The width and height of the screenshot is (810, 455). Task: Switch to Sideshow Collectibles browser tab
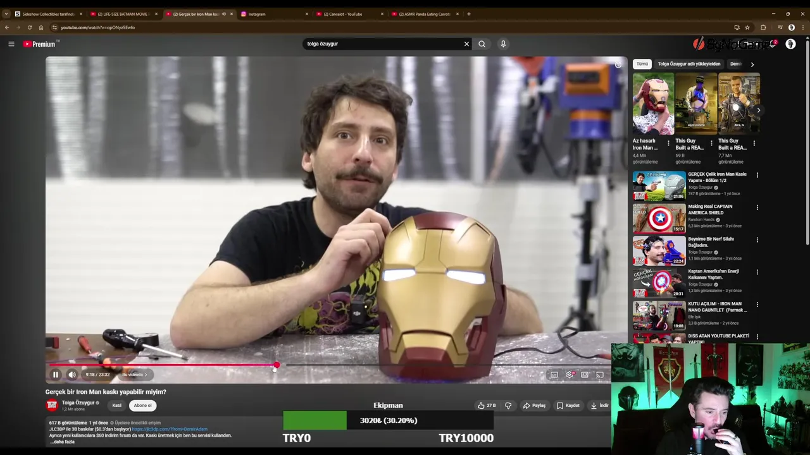point(48,14)
